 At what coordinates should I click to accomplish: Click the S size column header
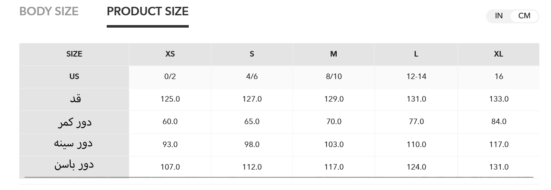pos(252,54)
